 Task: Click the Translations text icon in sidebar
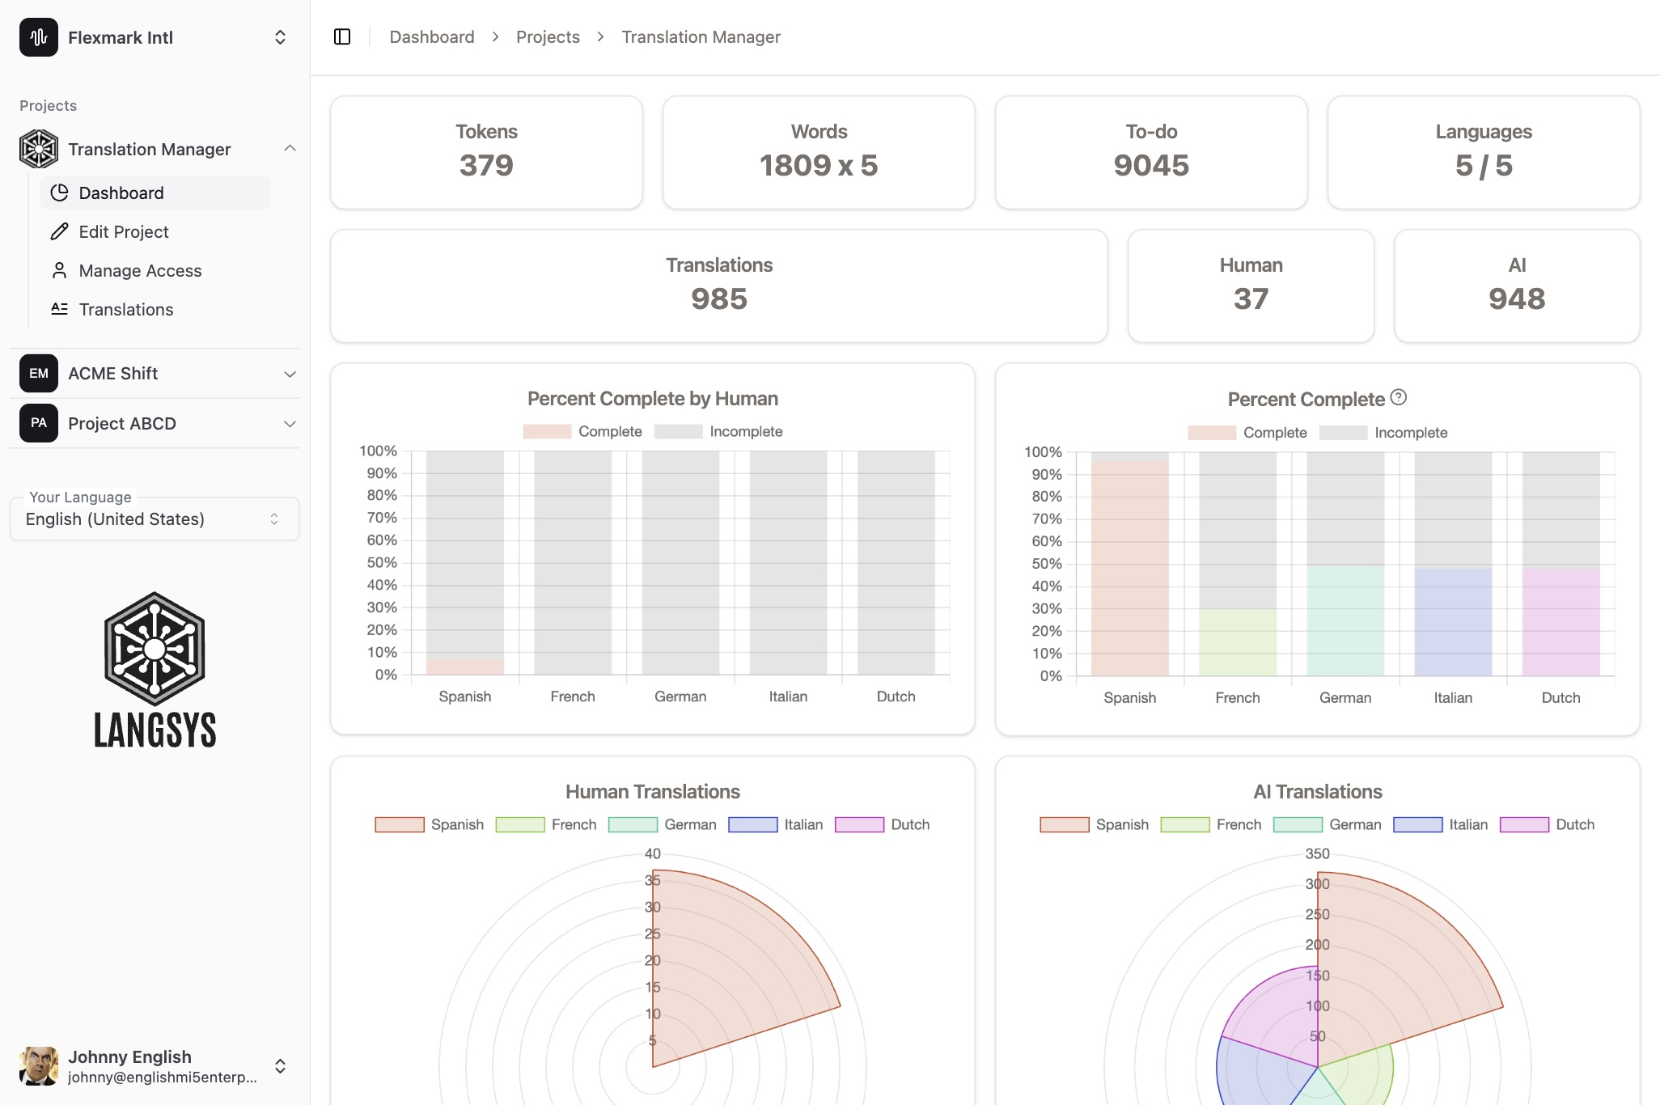(x=59, y=309)
